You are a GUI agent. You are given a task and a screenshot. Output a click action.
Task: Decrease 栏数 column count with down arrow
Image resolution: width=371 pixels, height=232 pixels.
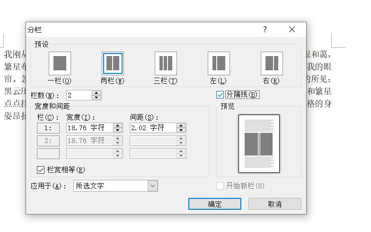click(x=97, y=98)
